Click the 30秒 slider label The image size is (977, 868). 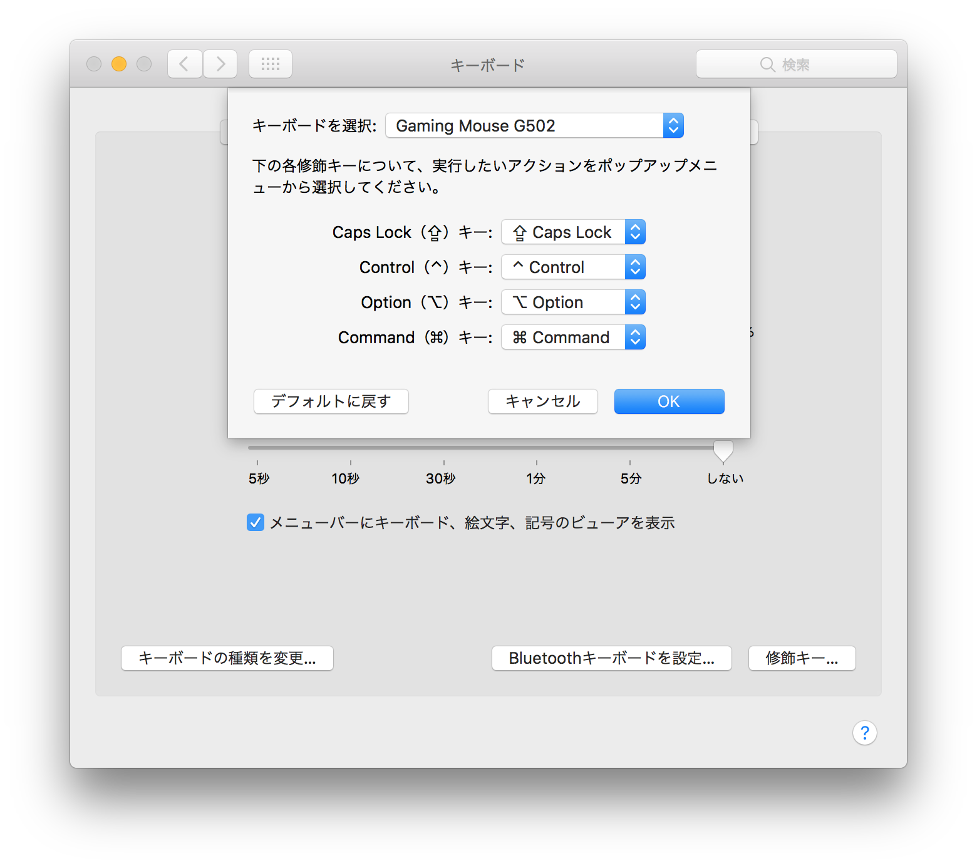pos(441,478)
